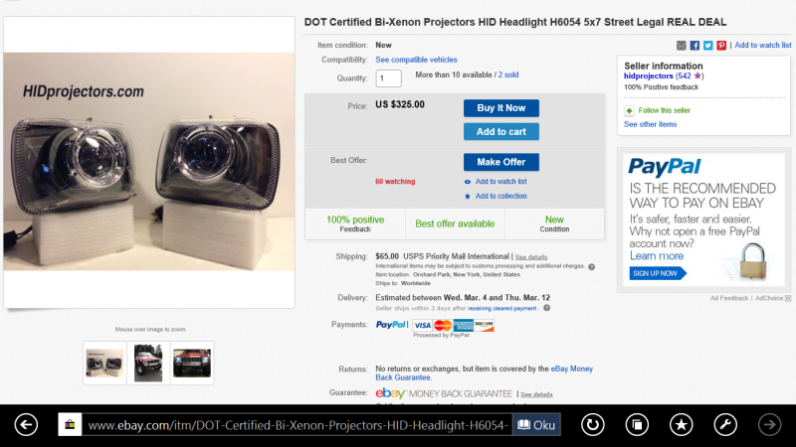Open browser tools wrench icon
The width and height of the screenshot is (796, 447).
[x=725, y=425]
